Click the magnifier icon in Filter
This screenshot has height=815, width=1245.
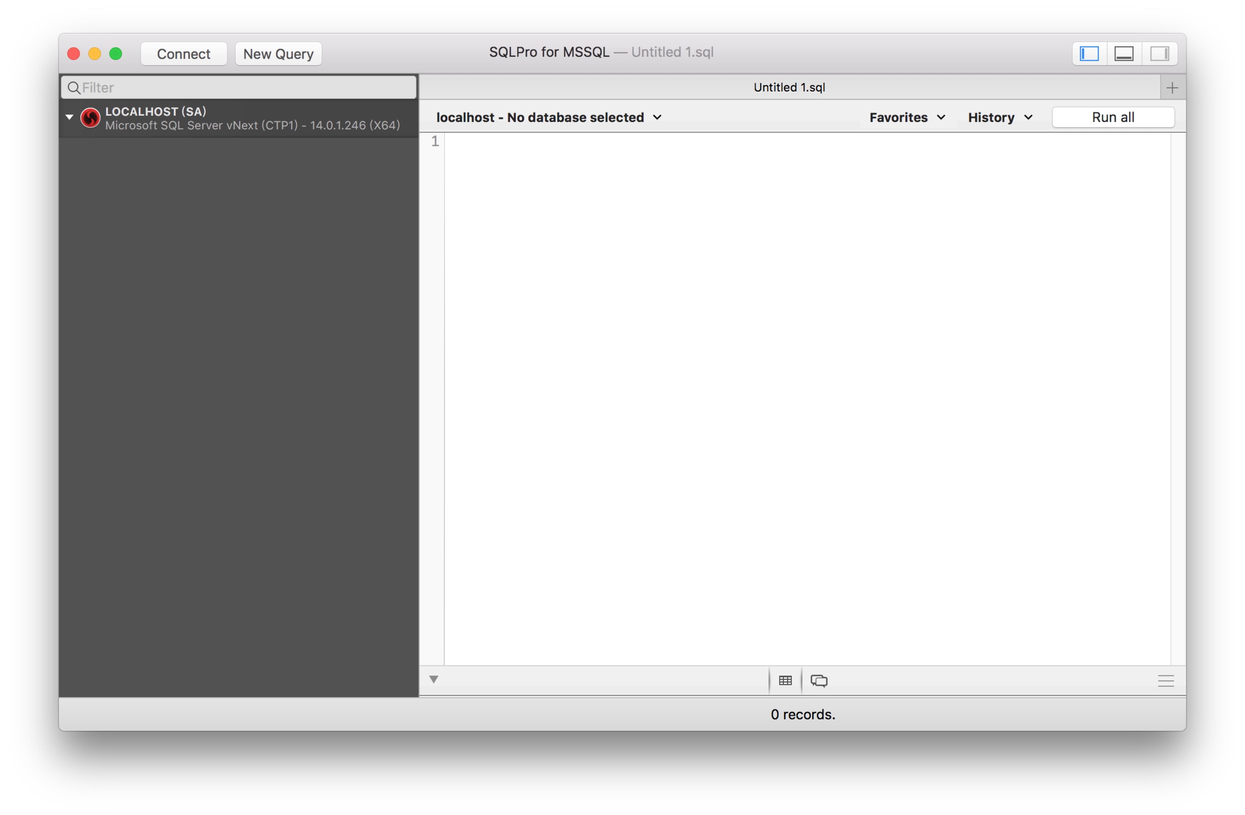pyautogui.click(x=74, y=88)
